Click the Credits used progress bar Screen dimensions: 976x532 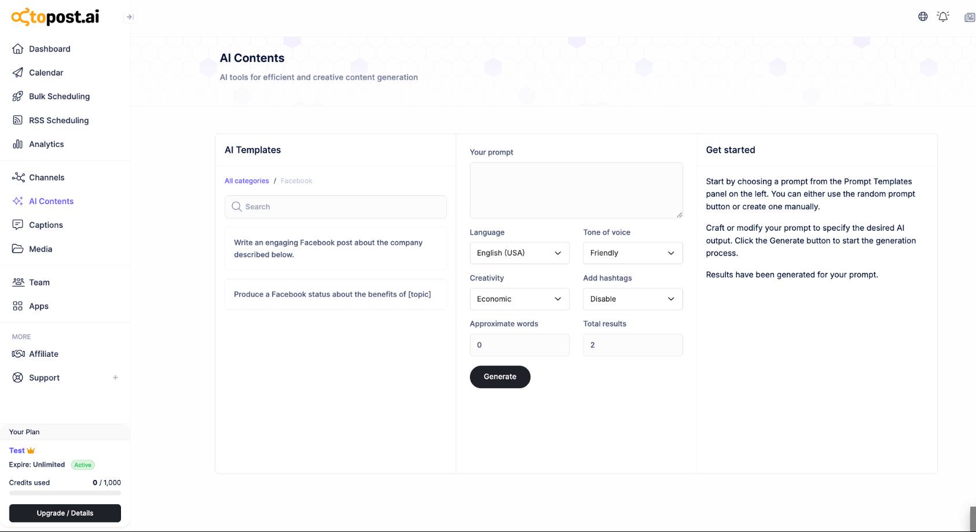point(65,493)
